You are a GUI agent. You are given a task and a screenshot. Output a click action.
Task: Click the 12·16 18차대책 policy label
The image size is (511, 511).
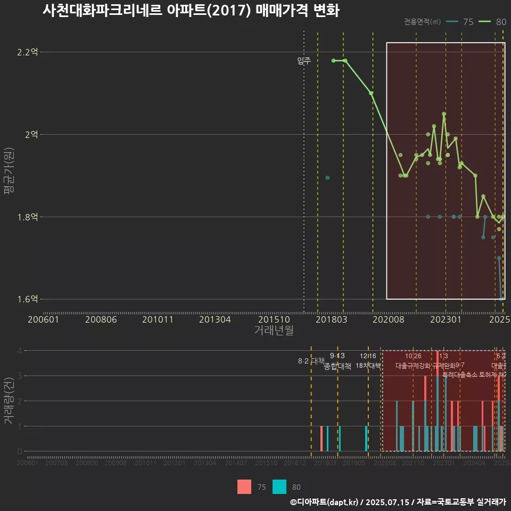click(368, 361)
